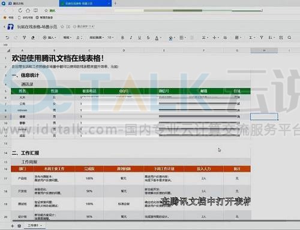
Task: Click the Tencent Docs logo
Action: [x=10, y=26]
